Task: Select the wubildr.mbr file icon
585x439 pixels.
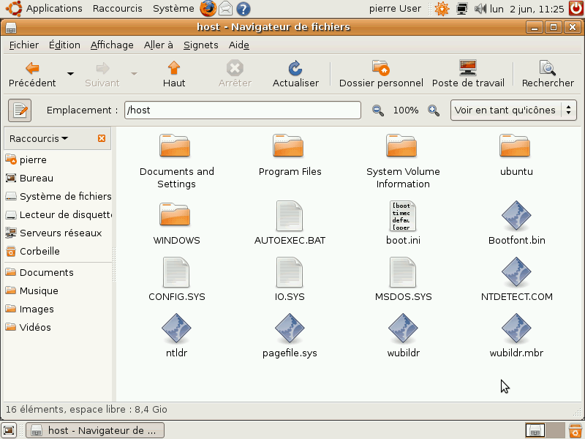Action: point(516,329)
